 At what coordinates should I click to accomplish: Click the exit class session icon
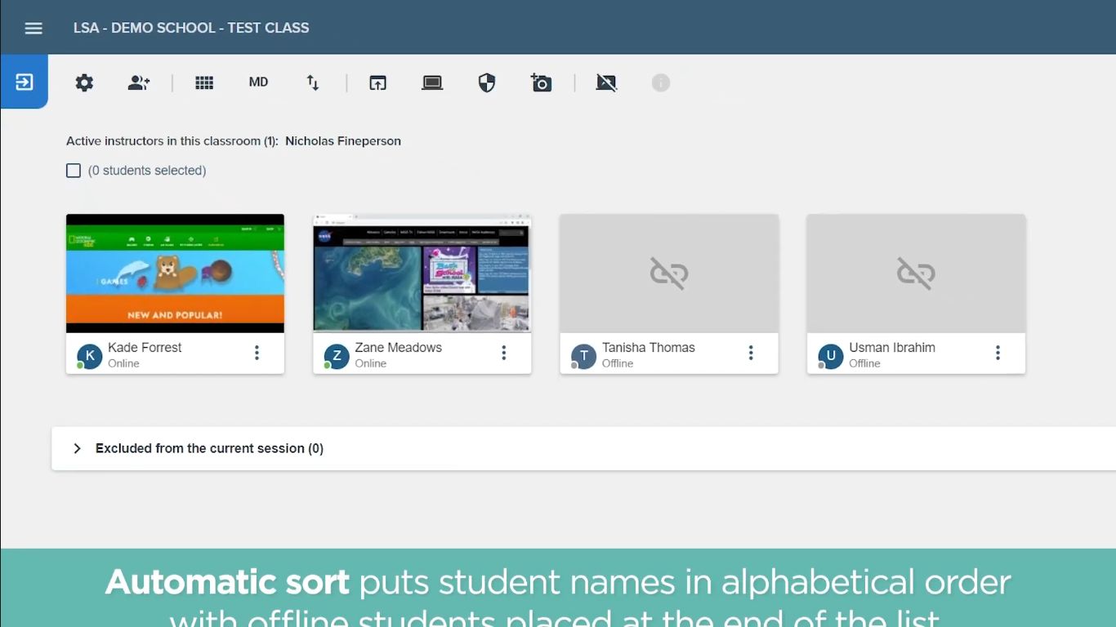[x=24, y=82]
